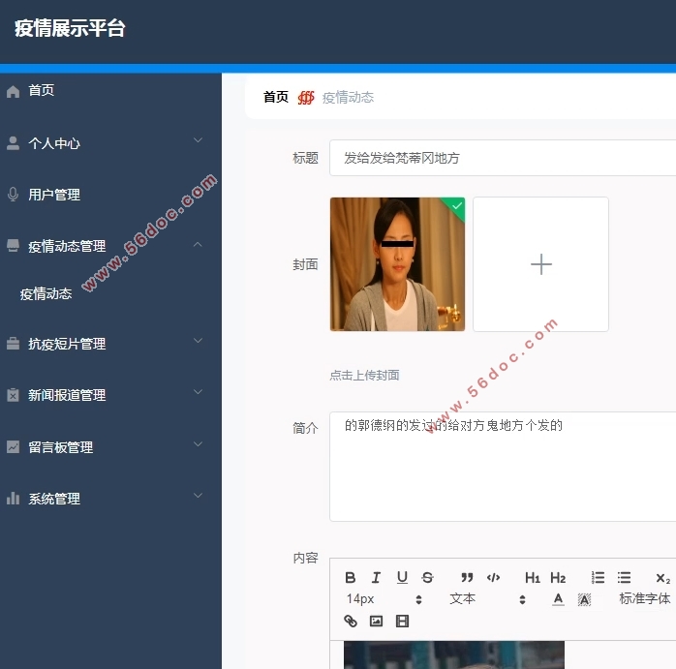Insert a blockquote with the quote icon
676x669 pixels.
tap(467, 577)
